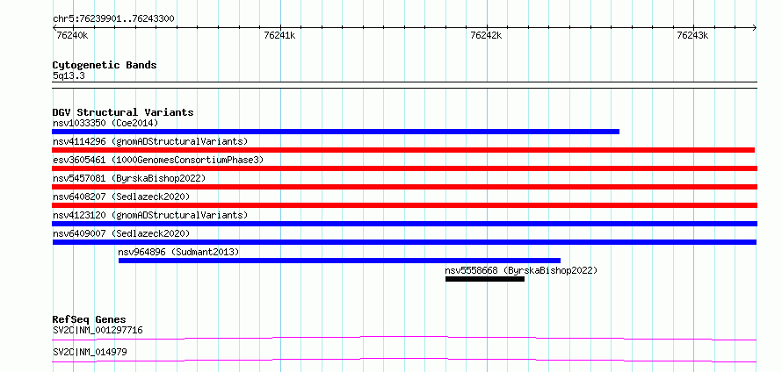Screen dimensions: 782x372
Task: Click the chr5:76239901..76243300 coordinates text
Action: [113, 18]
